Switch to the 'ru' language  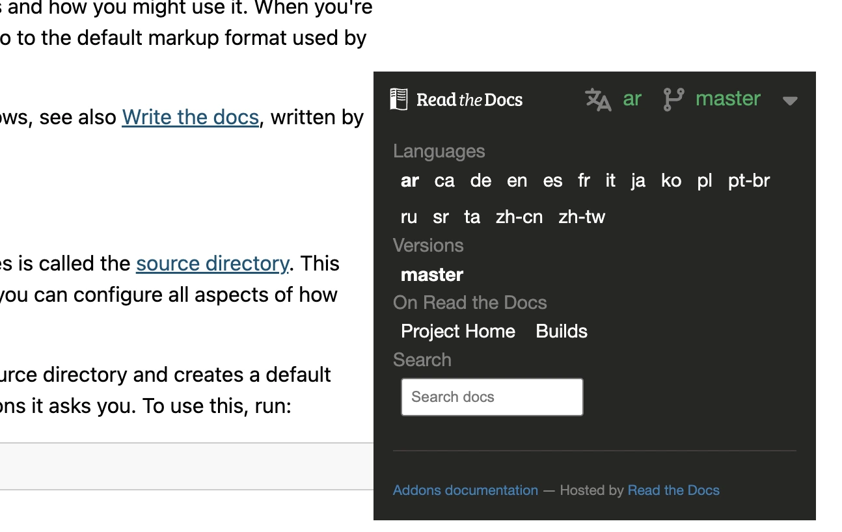point(409,217)
